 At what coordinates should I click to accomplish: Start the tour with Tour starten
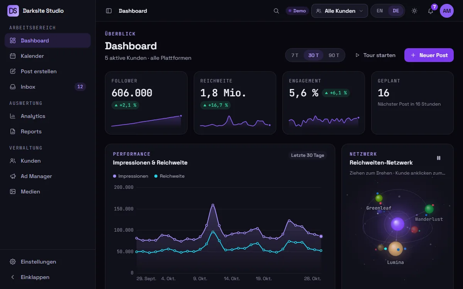pos(375,55)
